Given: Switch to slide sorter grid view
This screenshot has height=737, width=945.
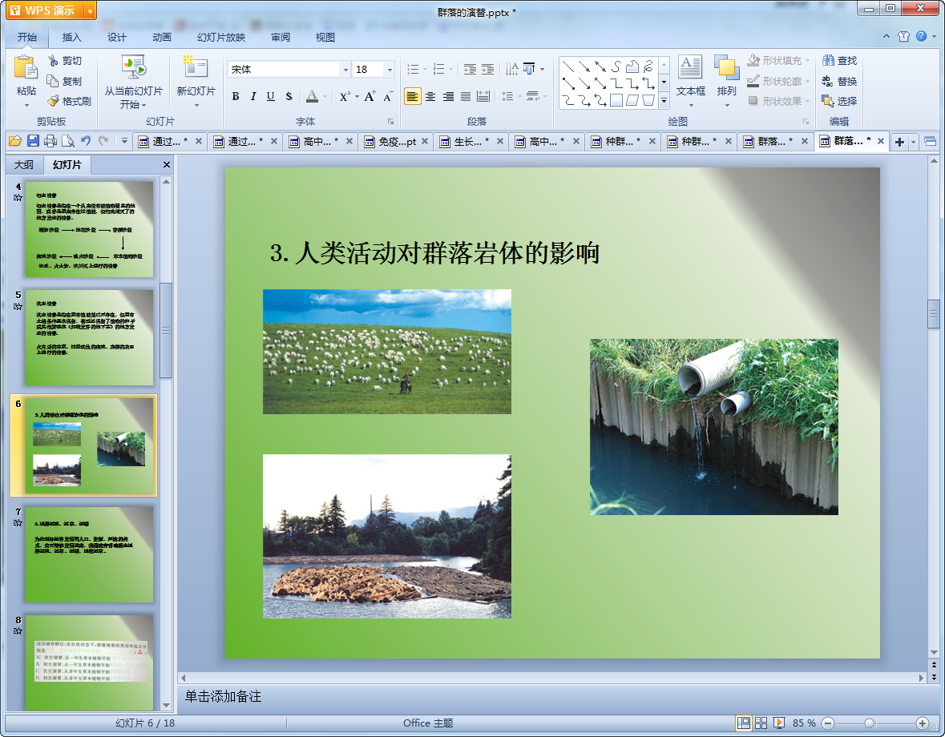Looking at the screenshot, I should coord(761,723).
